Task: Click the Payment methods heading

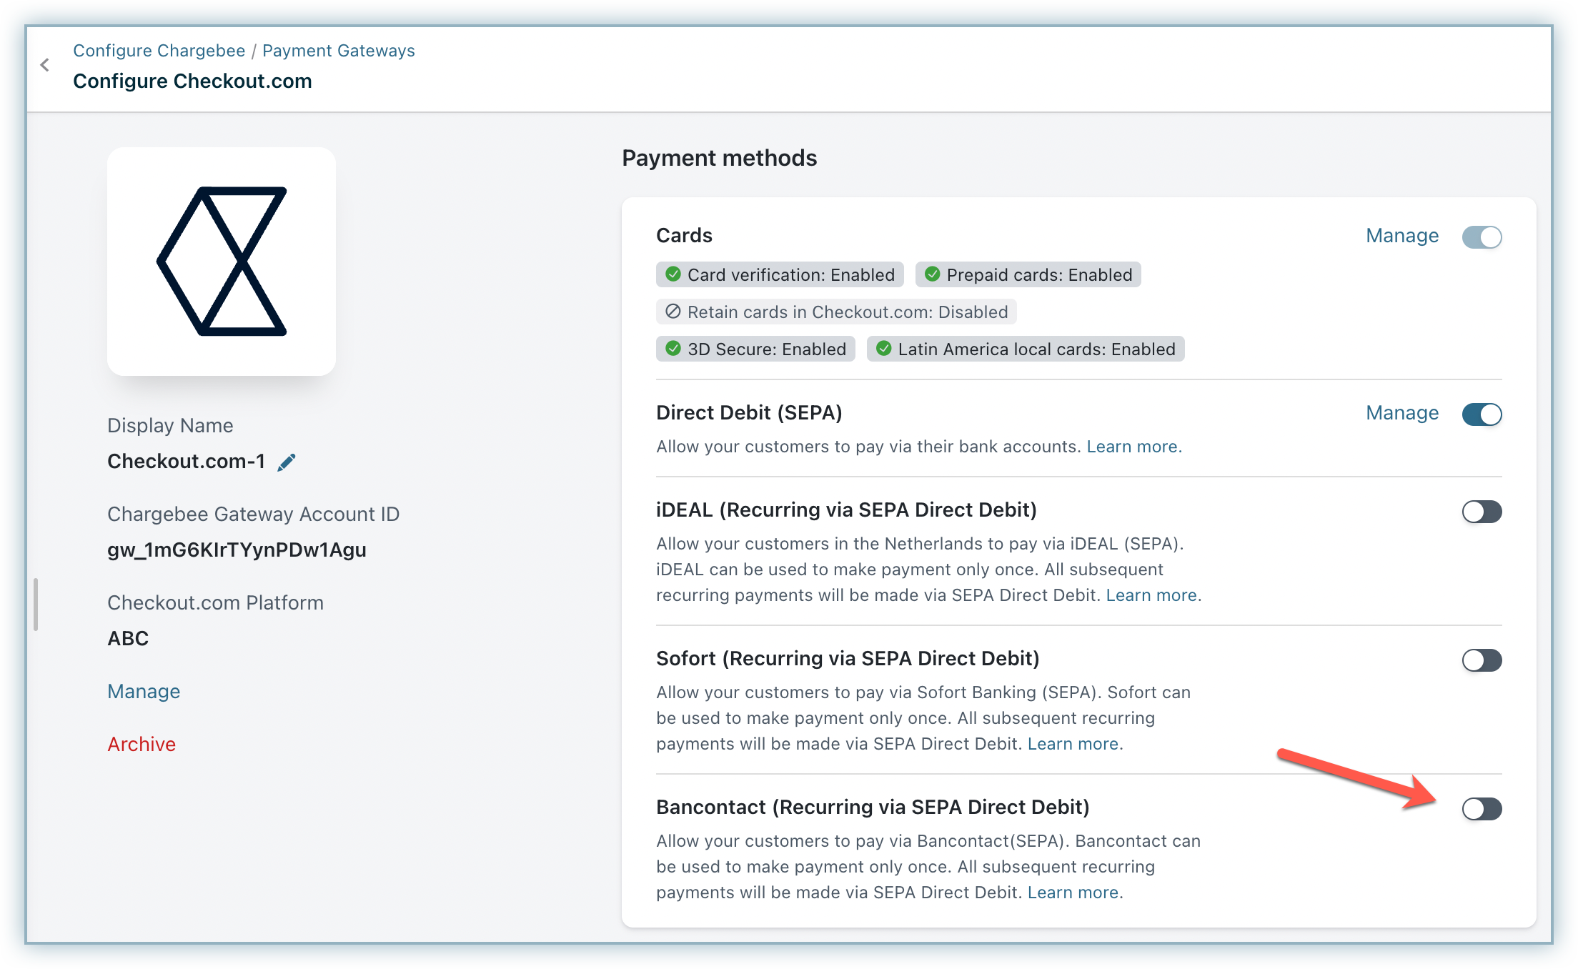Action: click(719, 158)
